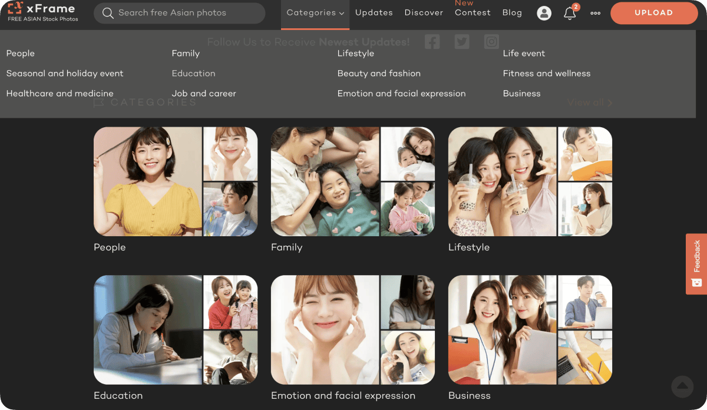Click the Twitter icon

(x=462, y=42)
